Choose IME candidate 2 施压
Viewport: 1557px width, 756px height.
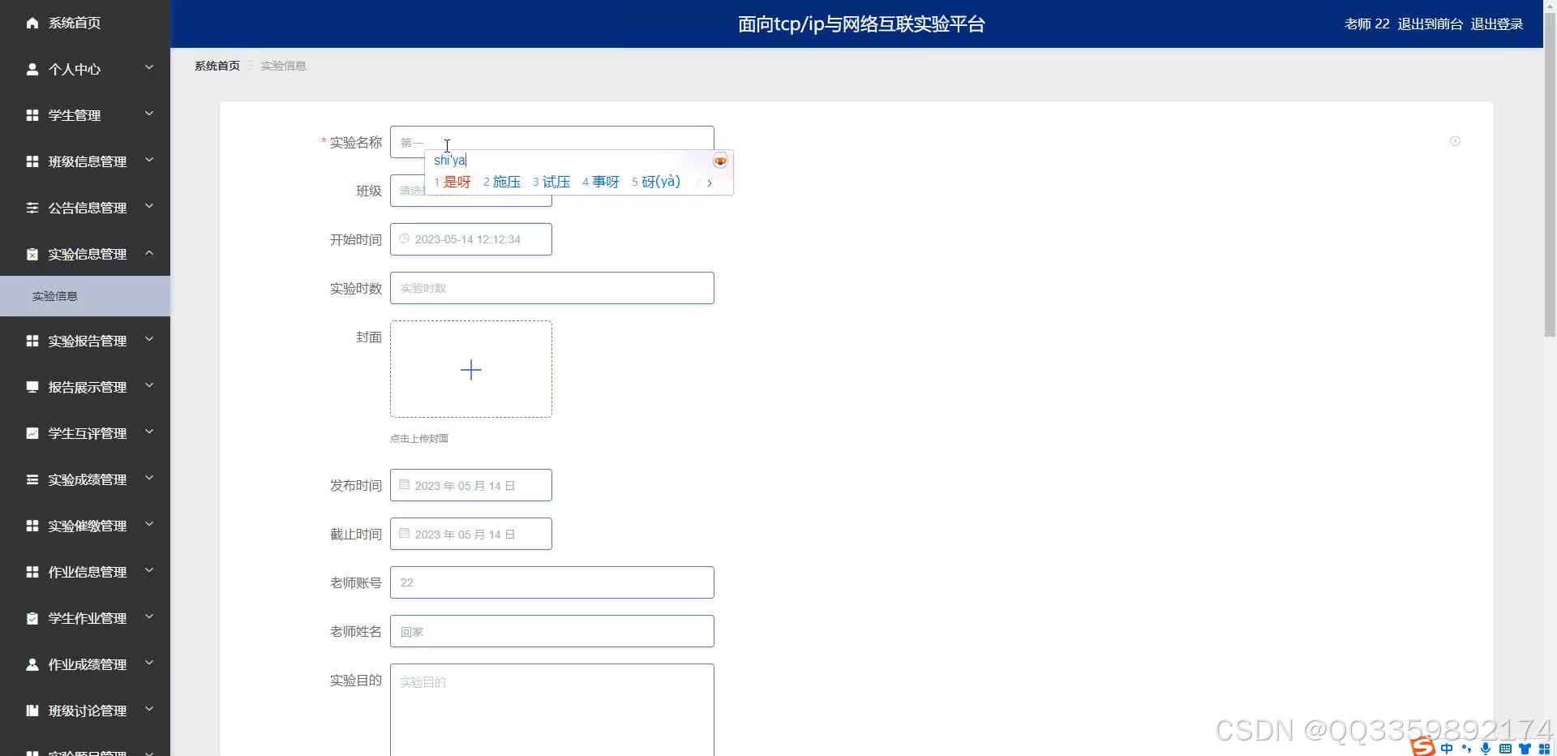pyautogui.click(x=502, y=182)
